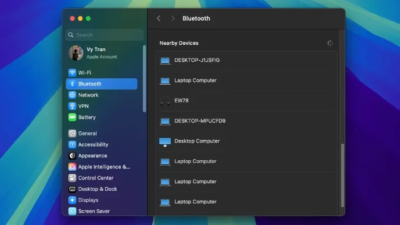
Task: Open the Wi-Fi settings pane
Action: coord(102,73)
